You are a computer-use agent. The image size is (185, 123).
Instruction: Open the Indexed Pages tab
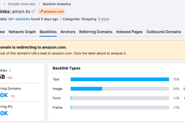(129, 32)
